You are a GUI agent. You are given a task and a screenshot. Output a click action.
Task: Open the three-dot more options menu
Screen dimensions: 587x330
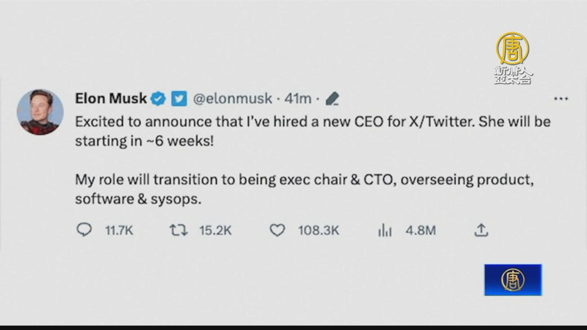[561, 99]
